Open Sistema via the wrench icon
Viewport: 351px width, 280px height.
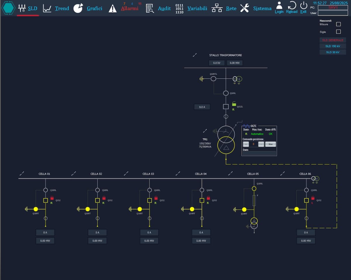coord(245,8)
